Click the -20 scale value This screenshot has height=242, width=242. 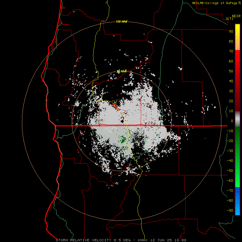(x=230, y=141)
